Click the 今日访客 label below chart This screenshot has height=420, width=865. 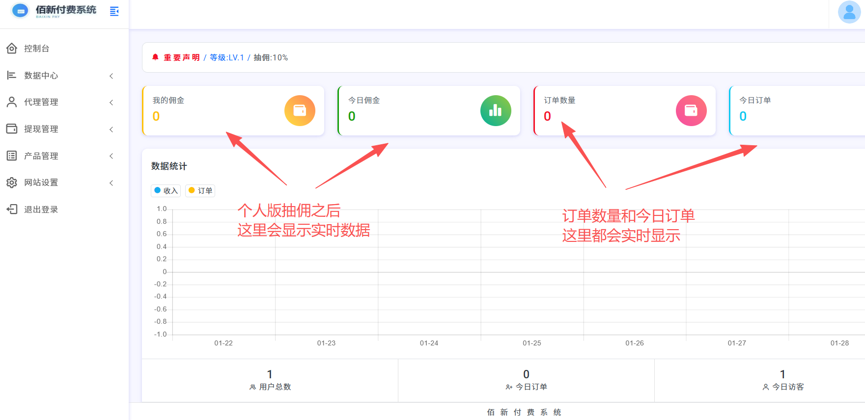point(788,387)
